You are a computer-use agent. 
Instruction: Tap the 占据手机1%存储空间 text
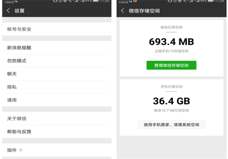[x=171, y=51]
